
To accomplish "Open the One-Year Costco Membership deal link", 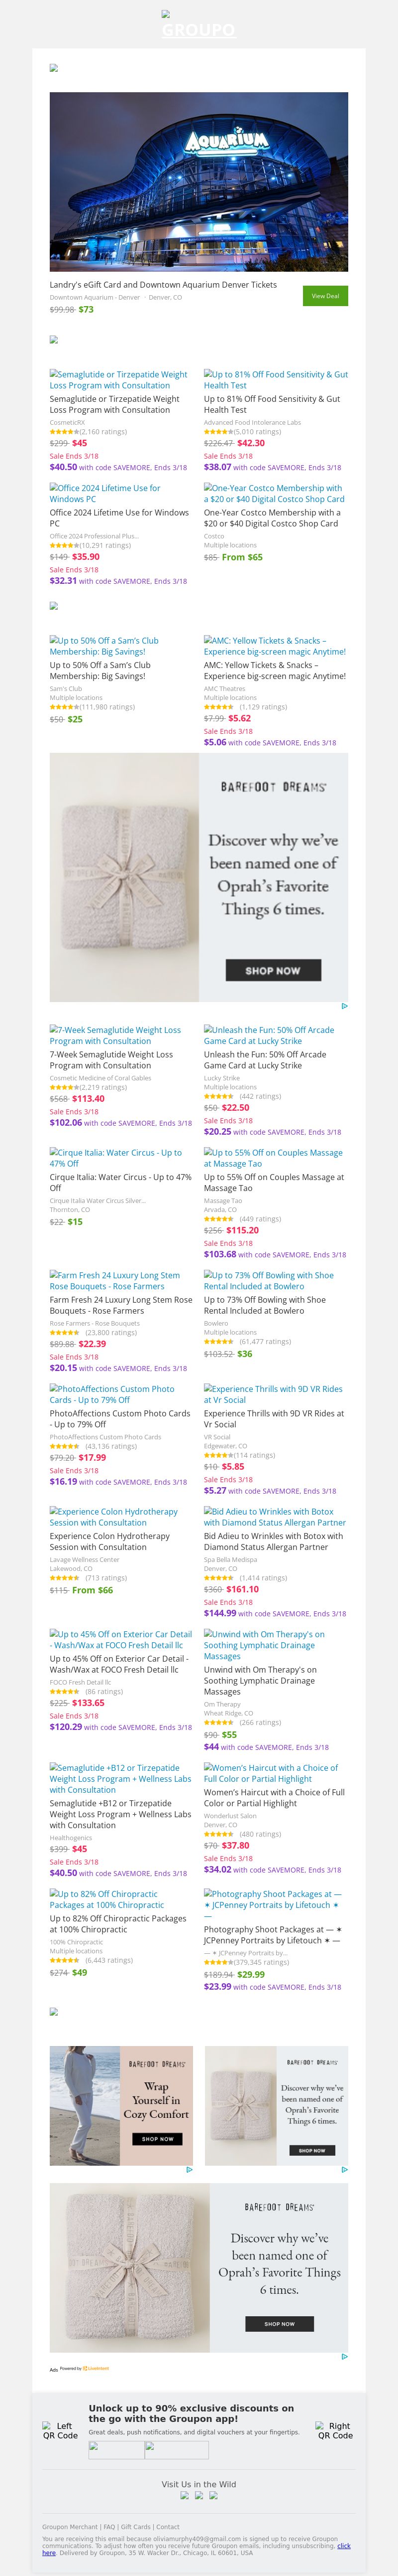I will 274,493.
